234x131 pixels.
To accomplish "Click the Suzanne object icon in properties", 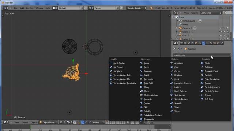I will click(186, 49).
